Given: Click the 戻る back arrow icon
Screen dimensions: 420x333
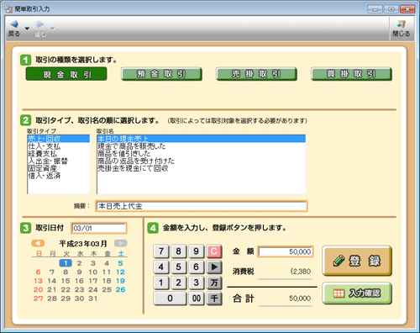Looking at the screenshot, I should (x=14, y=24).
